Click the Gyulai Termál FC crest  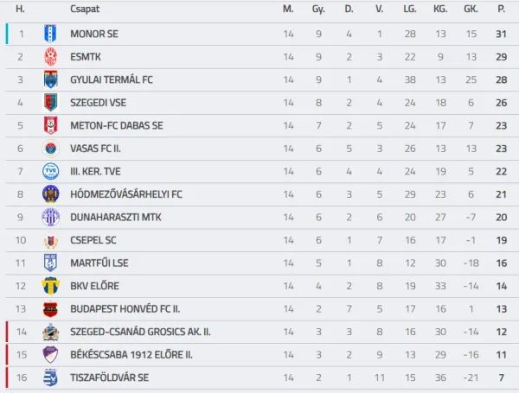coord(50,79)
